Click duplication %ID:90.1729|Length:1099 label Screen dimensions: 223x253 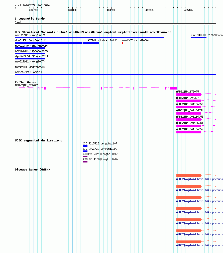pyautogui.click(x=100, y=149)
